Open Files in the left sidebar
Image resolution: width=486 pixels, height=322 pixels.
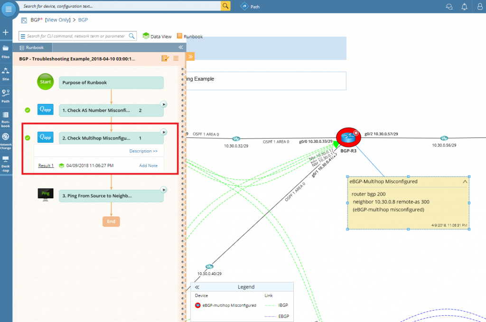(x=6, y=52)
